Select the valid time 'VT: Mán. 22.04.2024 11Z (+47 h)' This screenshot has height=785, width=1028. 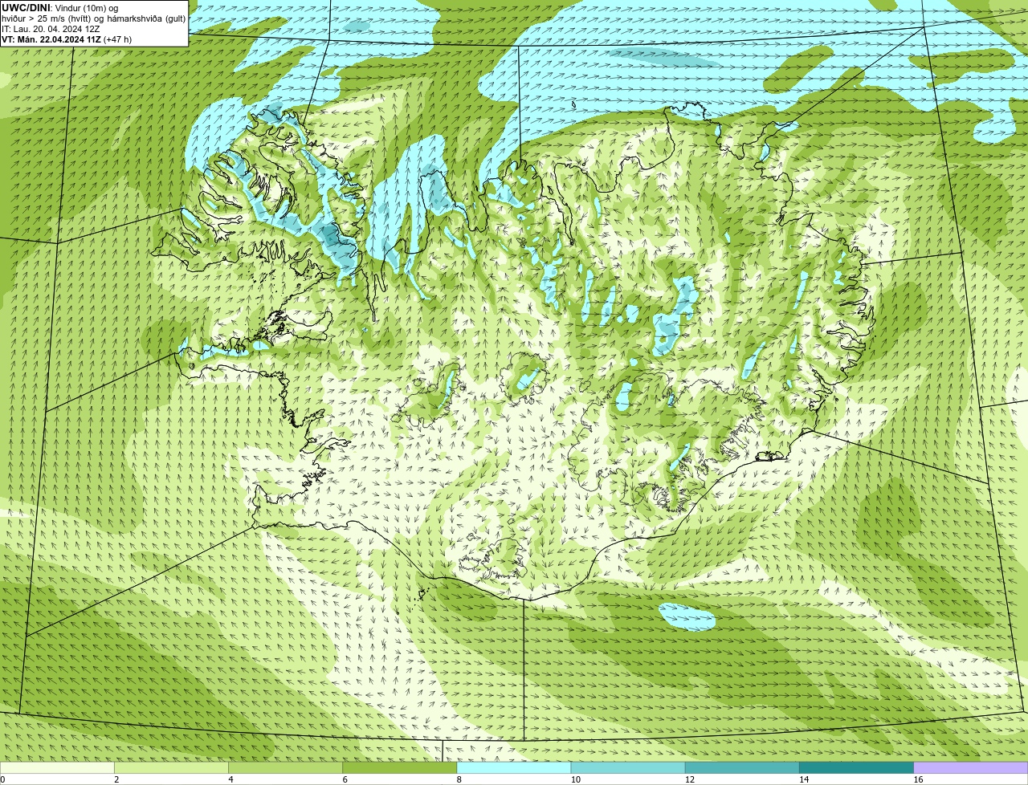67,39
